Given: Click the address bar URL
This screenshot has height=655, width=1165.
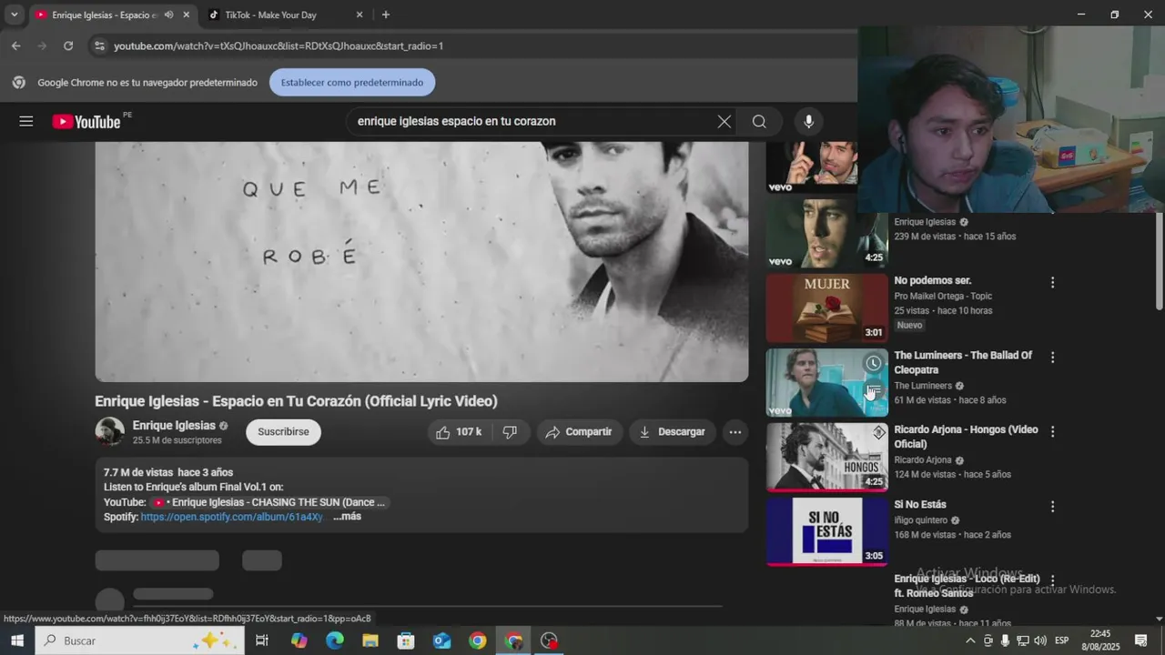Looking at the screenshot, I should 279,45.
